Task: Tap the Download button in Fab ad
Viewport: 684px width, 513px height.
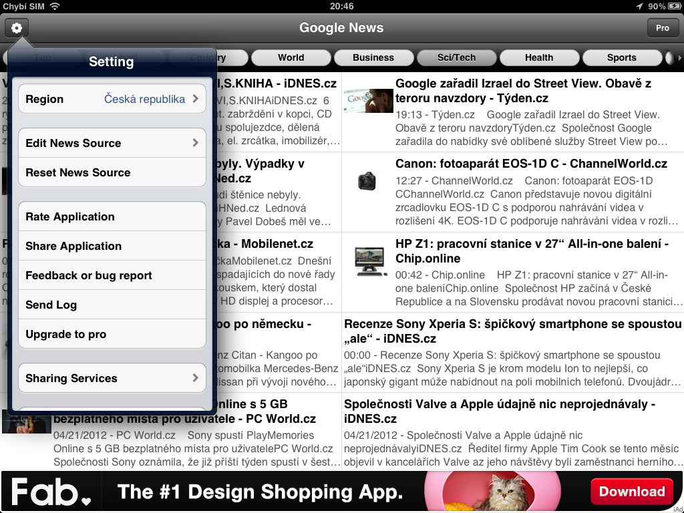Action: (632, 491)
